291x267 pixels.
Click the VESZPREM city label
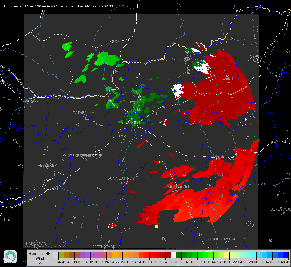click(48, 165)
